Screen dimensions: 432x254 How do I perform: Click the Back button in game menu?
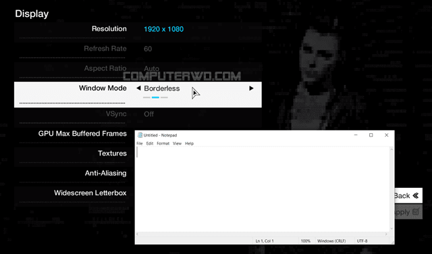tap(408, 196)
